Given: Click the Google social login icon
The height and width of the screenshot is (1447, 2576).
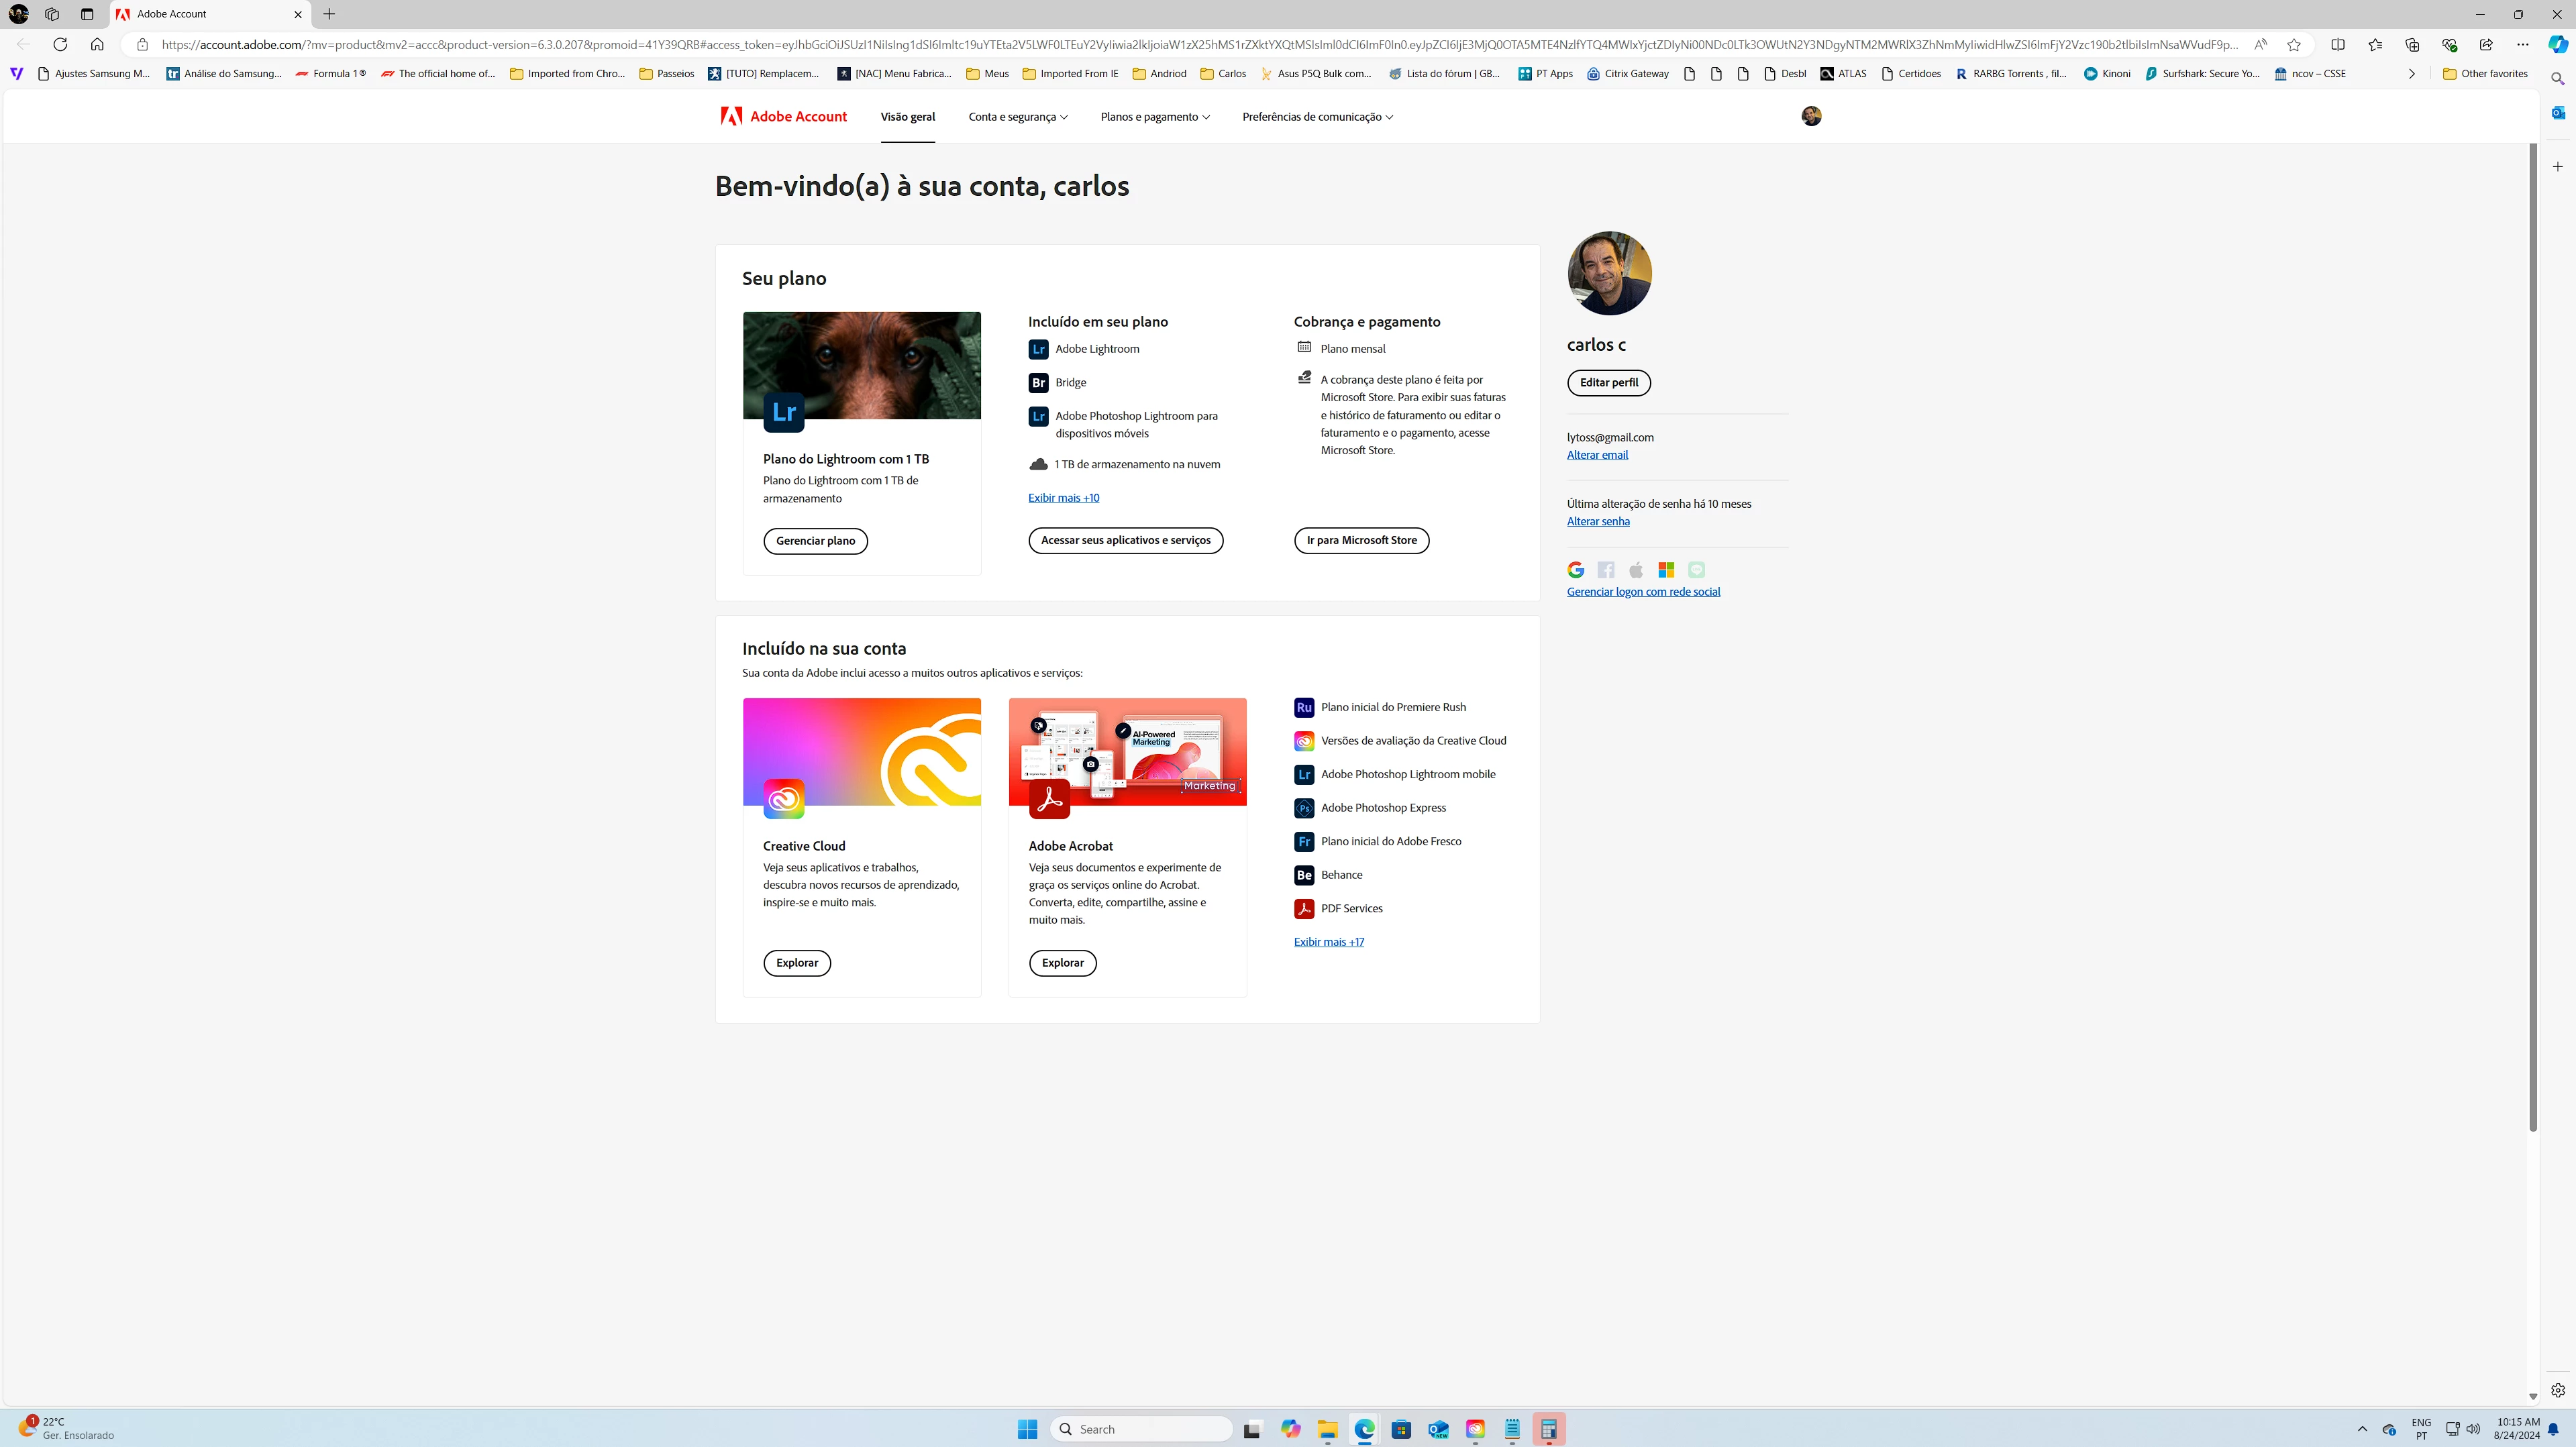Looking at the screenshot, I should 1575,570.
